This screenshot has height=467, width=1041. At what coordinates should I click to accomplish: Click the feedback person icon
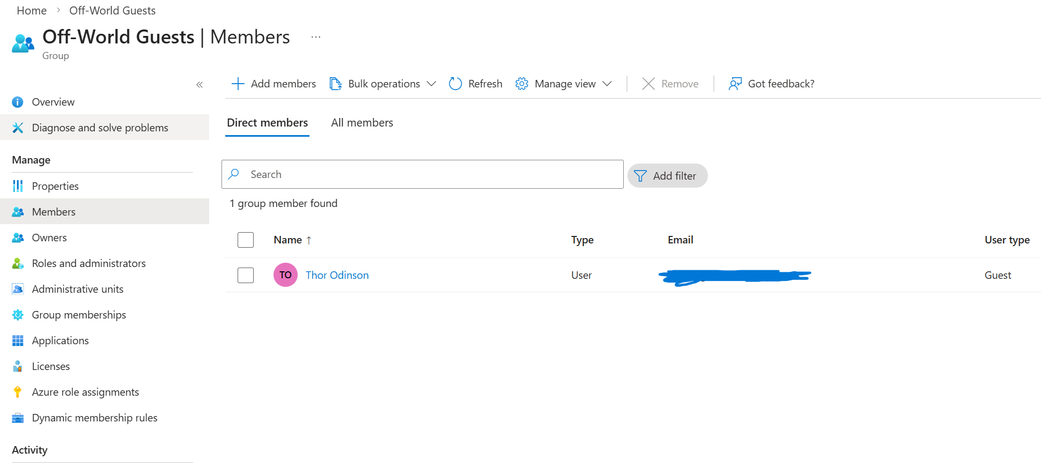[735, 84]
